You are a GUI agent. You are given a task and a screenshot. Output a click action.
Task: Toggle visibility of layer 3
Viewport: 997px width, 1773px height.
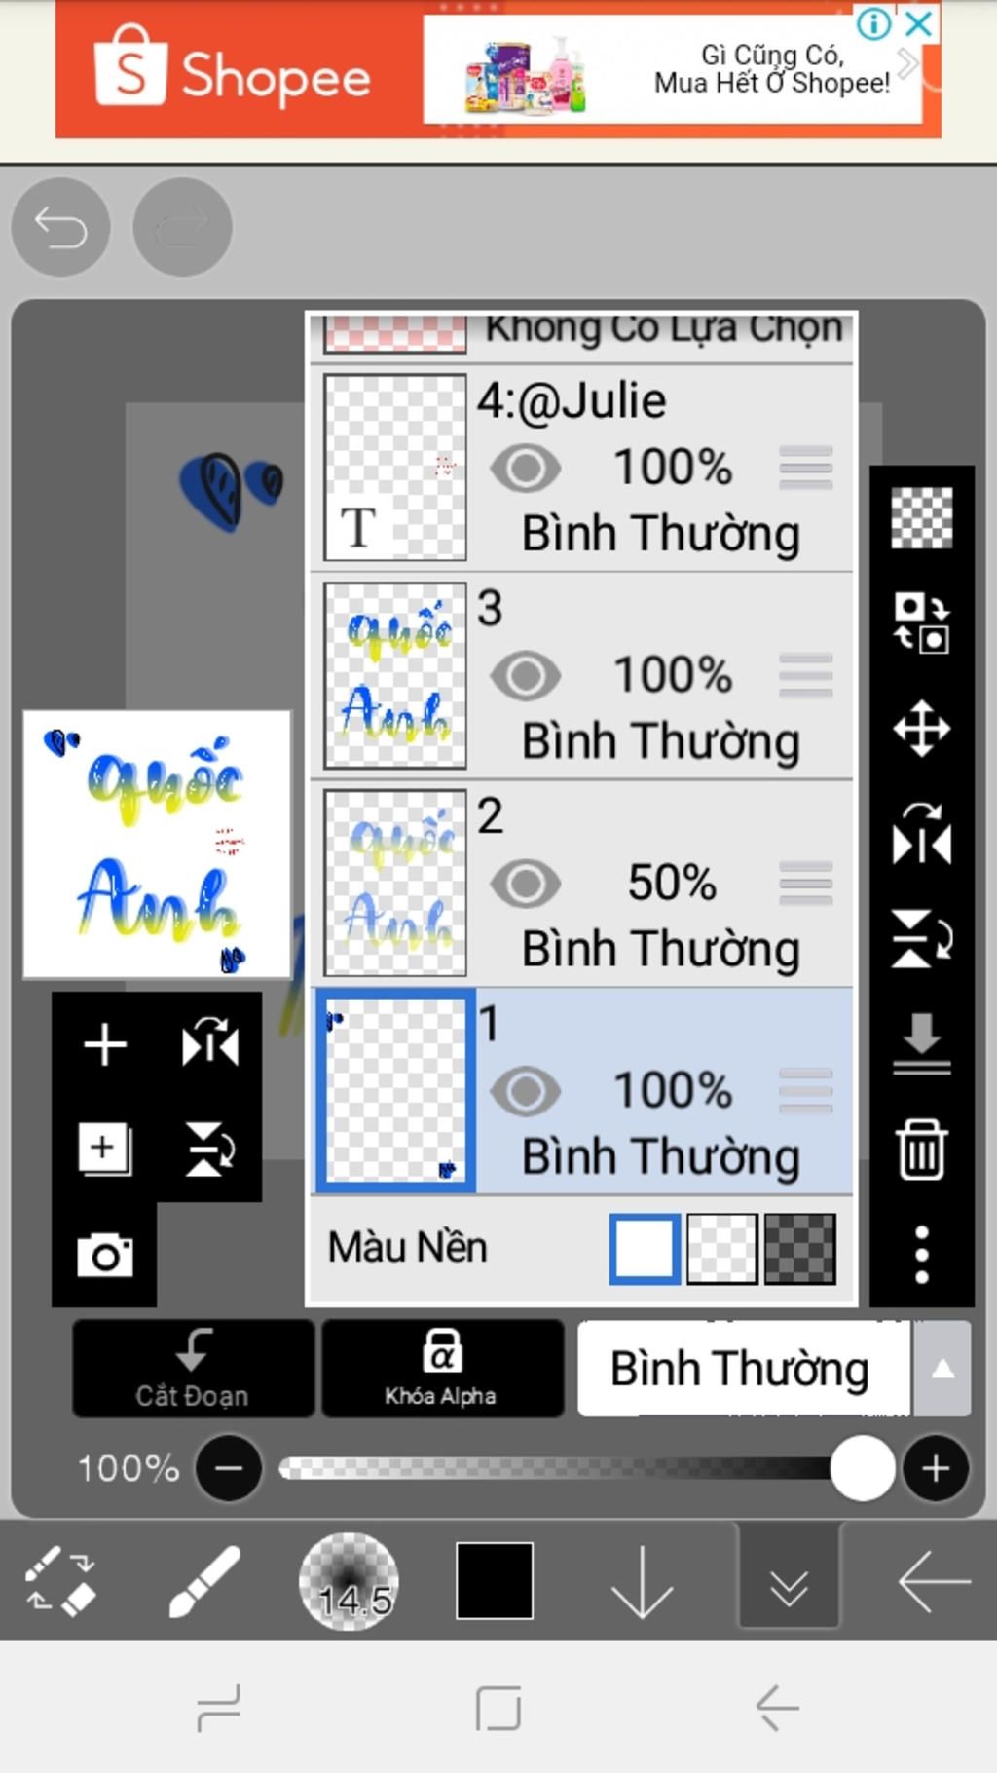[x=526, y=675]
